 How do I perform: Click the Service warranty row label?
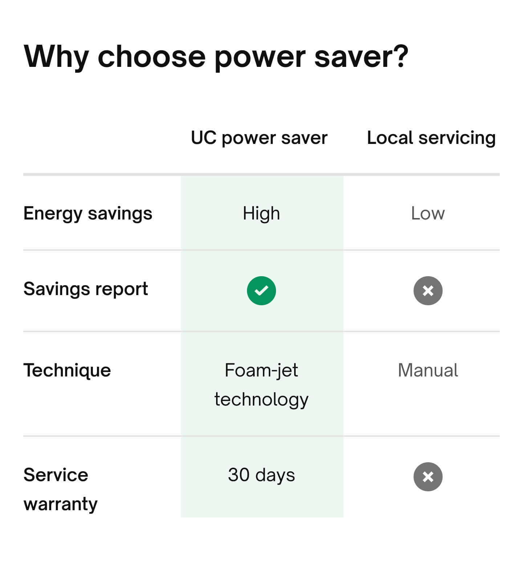pos(60,489)
